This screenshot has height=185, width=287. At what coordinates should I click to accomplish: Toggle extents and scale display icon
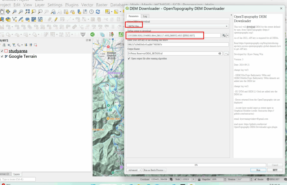click(x=171, y=179)
